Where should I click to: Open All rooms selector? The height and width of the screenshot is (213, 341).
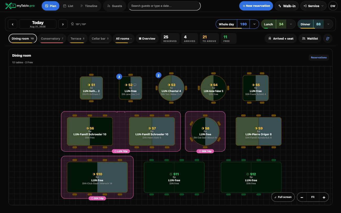[x=124, y=39]
